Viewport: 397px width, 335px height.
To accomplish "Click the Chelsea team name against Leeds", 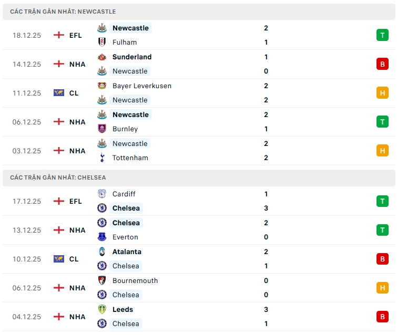I will click(x=126, y=324).
